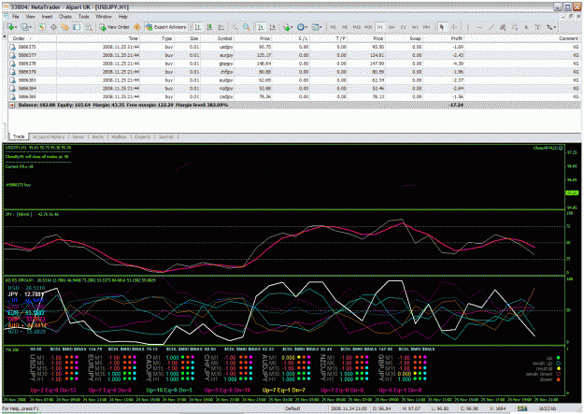584x414 pixels.
Task: Select the Trendline drawing tool
Action: 491,27
